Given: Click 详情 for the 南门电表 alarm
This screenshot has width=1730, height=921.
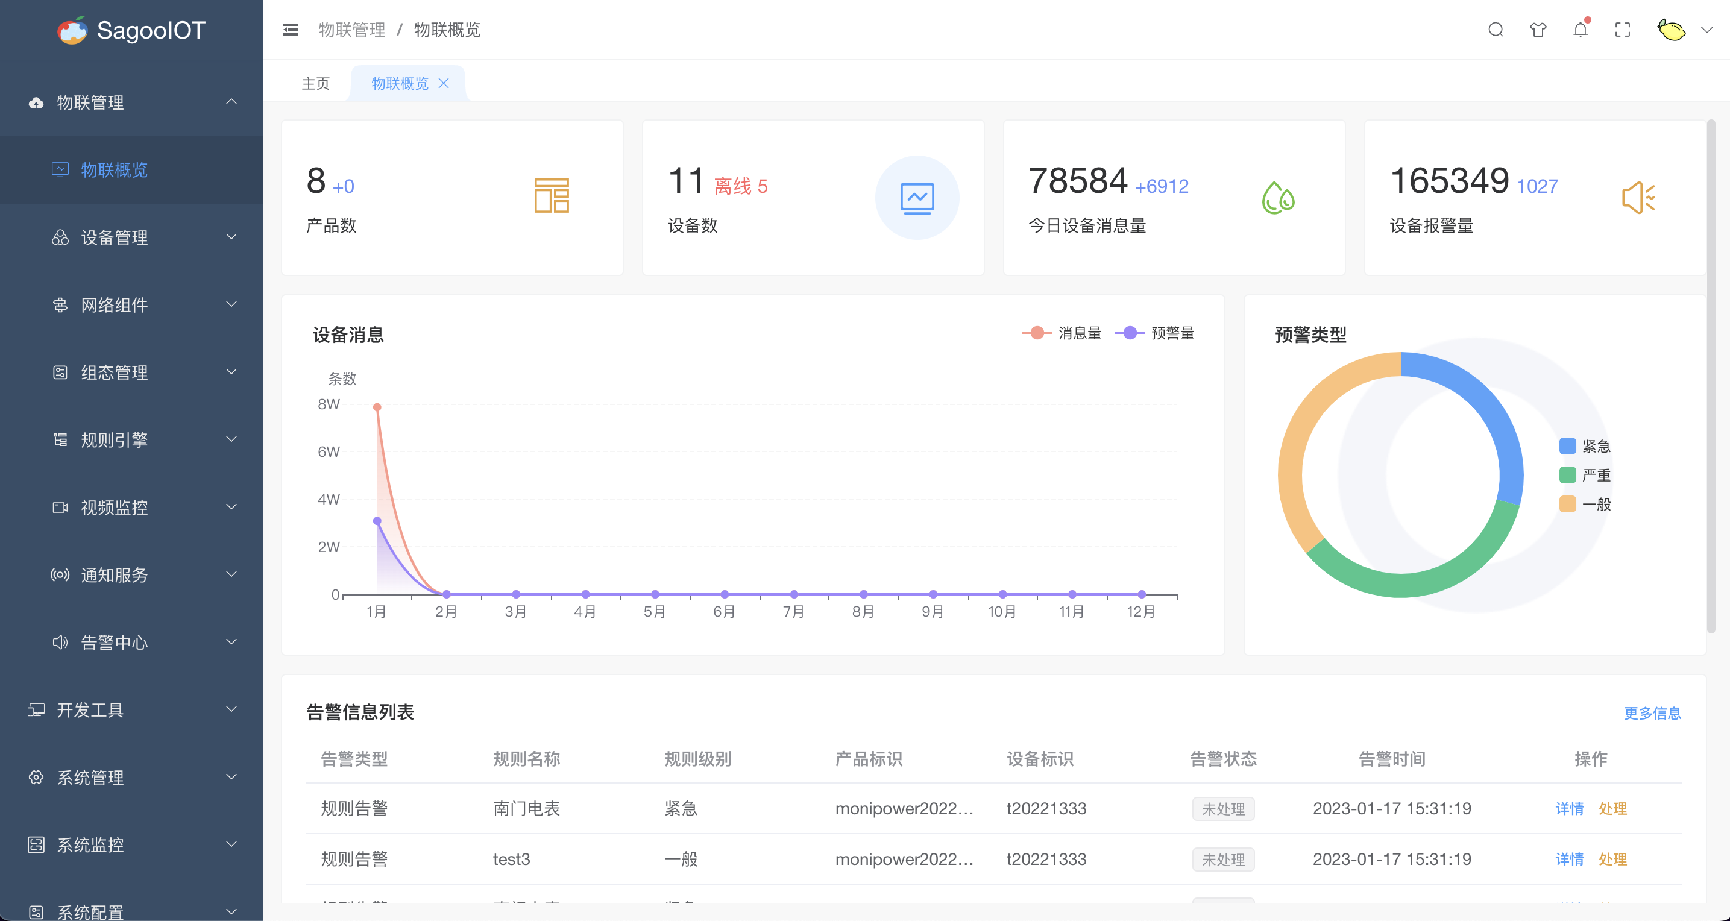Looking at the screenshot, I should [1569, 808].
